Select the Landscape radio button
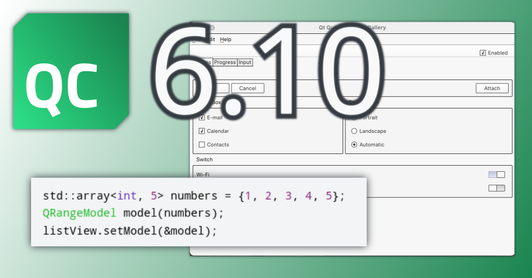Image resolution: width=532 pixels, height=278 pixels. pos(354,131)
